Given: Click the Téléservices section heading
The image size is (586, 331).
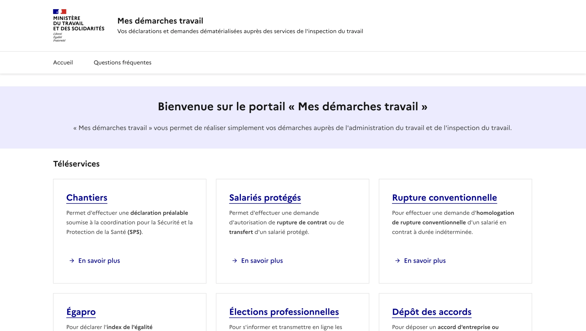Looking at the screenshot, I should (76, 164).
